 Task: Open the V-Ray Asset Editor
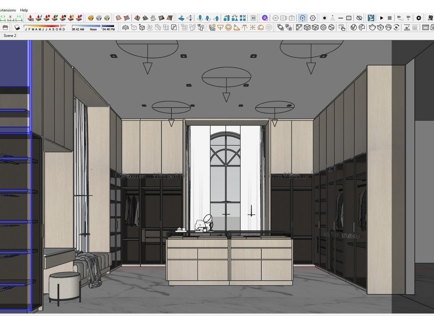click(354, 28)
